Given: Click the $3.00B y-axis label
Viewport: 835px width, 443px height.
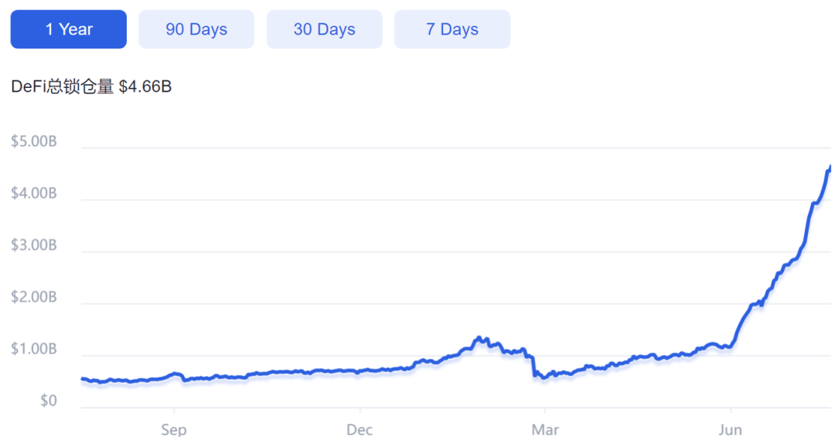Looking at the screenshot, I should click(x=33, y=245).
